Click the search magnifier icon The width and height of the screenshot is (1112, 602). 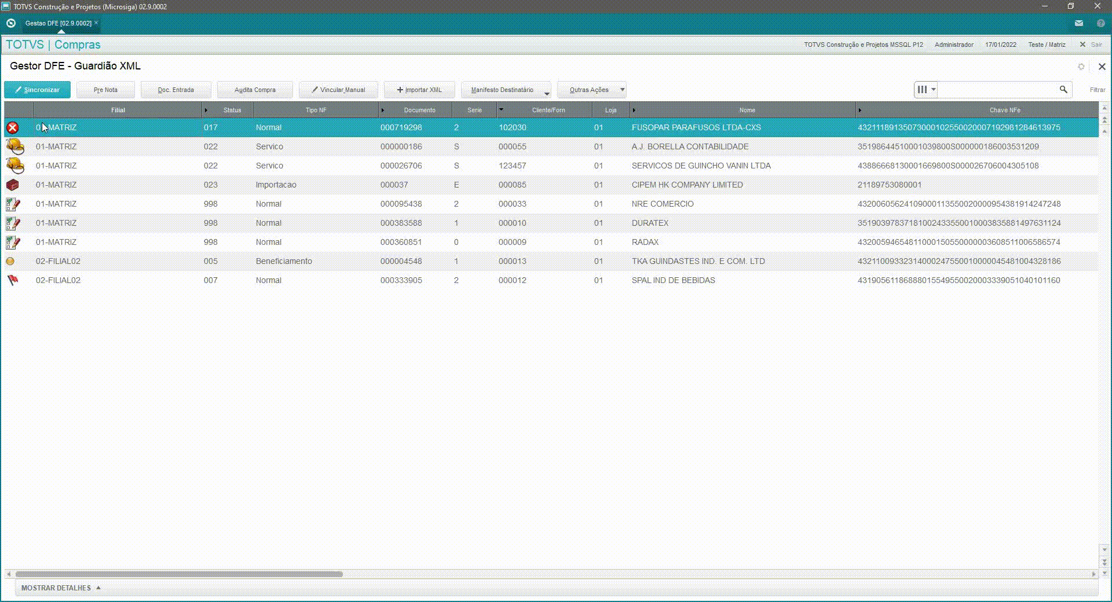[x=1063, y=90]
